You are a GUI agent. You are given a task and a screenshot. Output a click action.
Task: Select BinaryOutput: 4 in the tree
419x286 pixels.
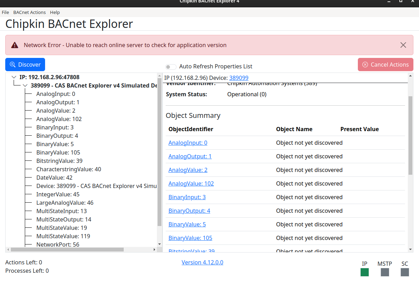(x=57, y=136)
